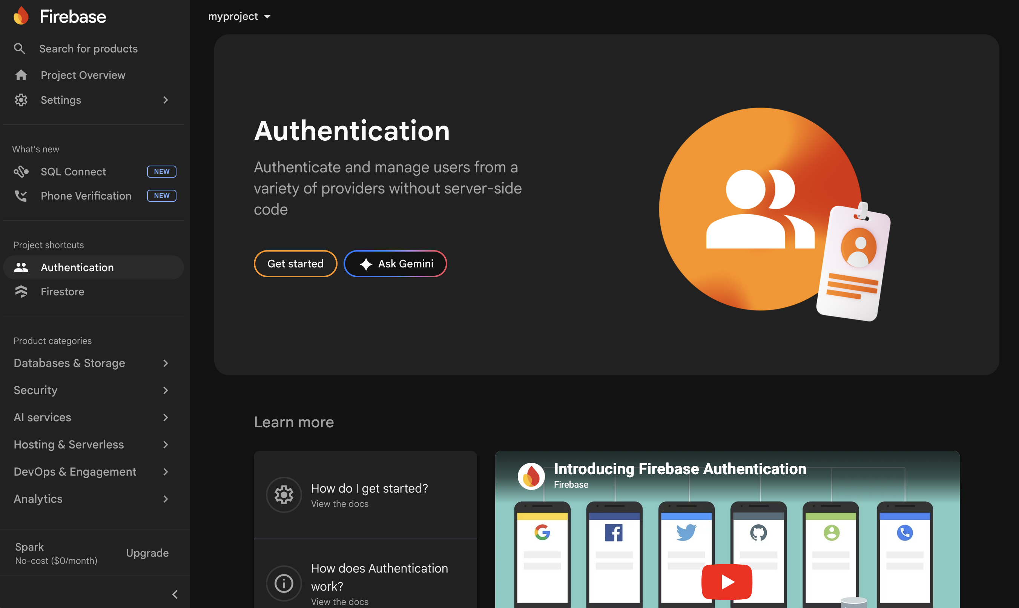Open the myproject project selector dropdown
This screenshot has height=608, width=1019.
239,16
